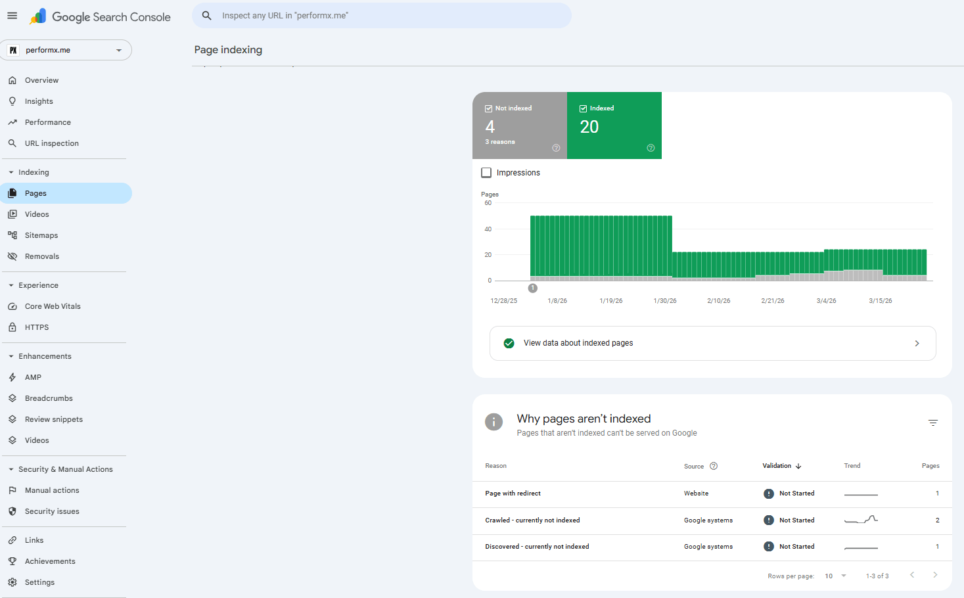Check the HTTPS report
This screenshot has height=598, width=964.
point(37,327)
